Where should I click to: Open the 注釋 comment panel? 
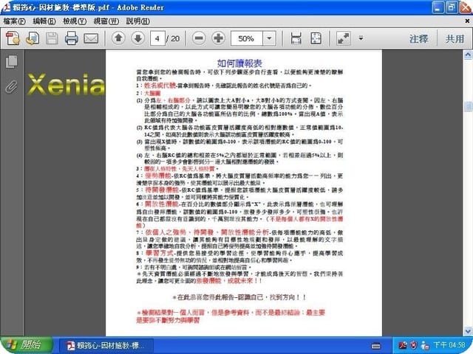tap(418, 39)
